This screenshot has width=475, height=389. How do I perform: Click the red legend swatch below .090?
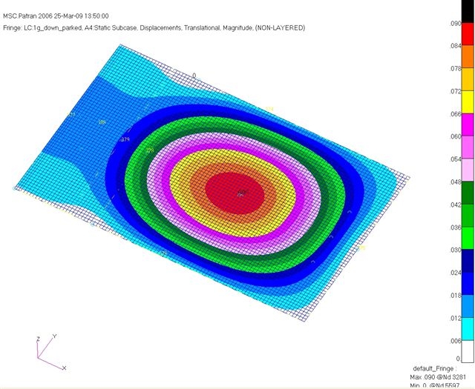point(468,34)
